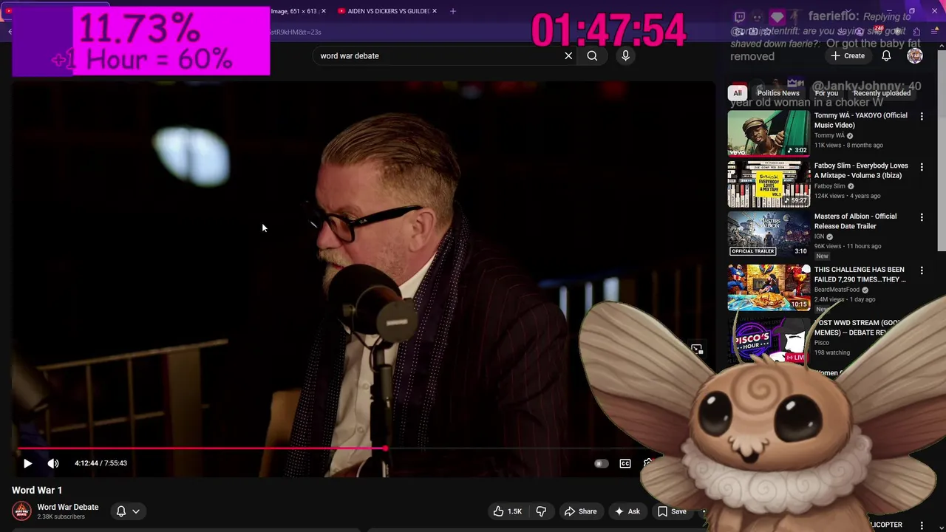The height and width of the screenshot is (532, 946).
Task: Clear the search box with the X icon
Action: [568, 55]
